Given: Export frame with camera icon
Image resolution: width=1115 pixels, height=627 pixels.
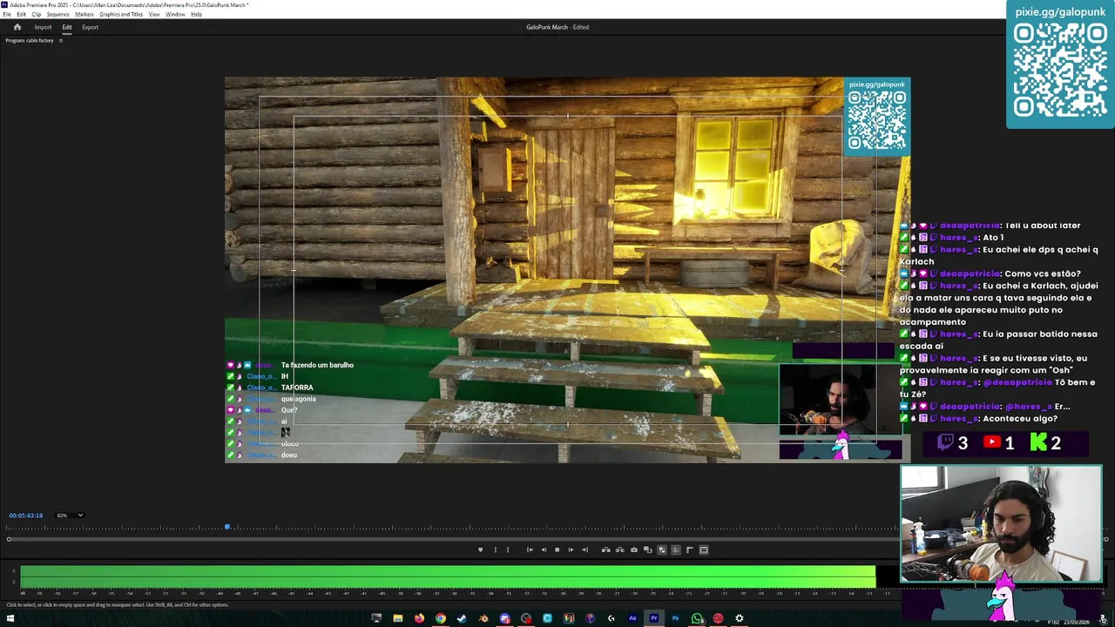Looking at the screenshot, I should point(634,549).
